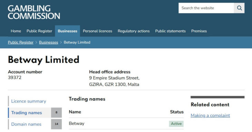Viewport: 252px width, 132px height.
Task: Open Public statements navigation item
Action: (x=170, y=31)
